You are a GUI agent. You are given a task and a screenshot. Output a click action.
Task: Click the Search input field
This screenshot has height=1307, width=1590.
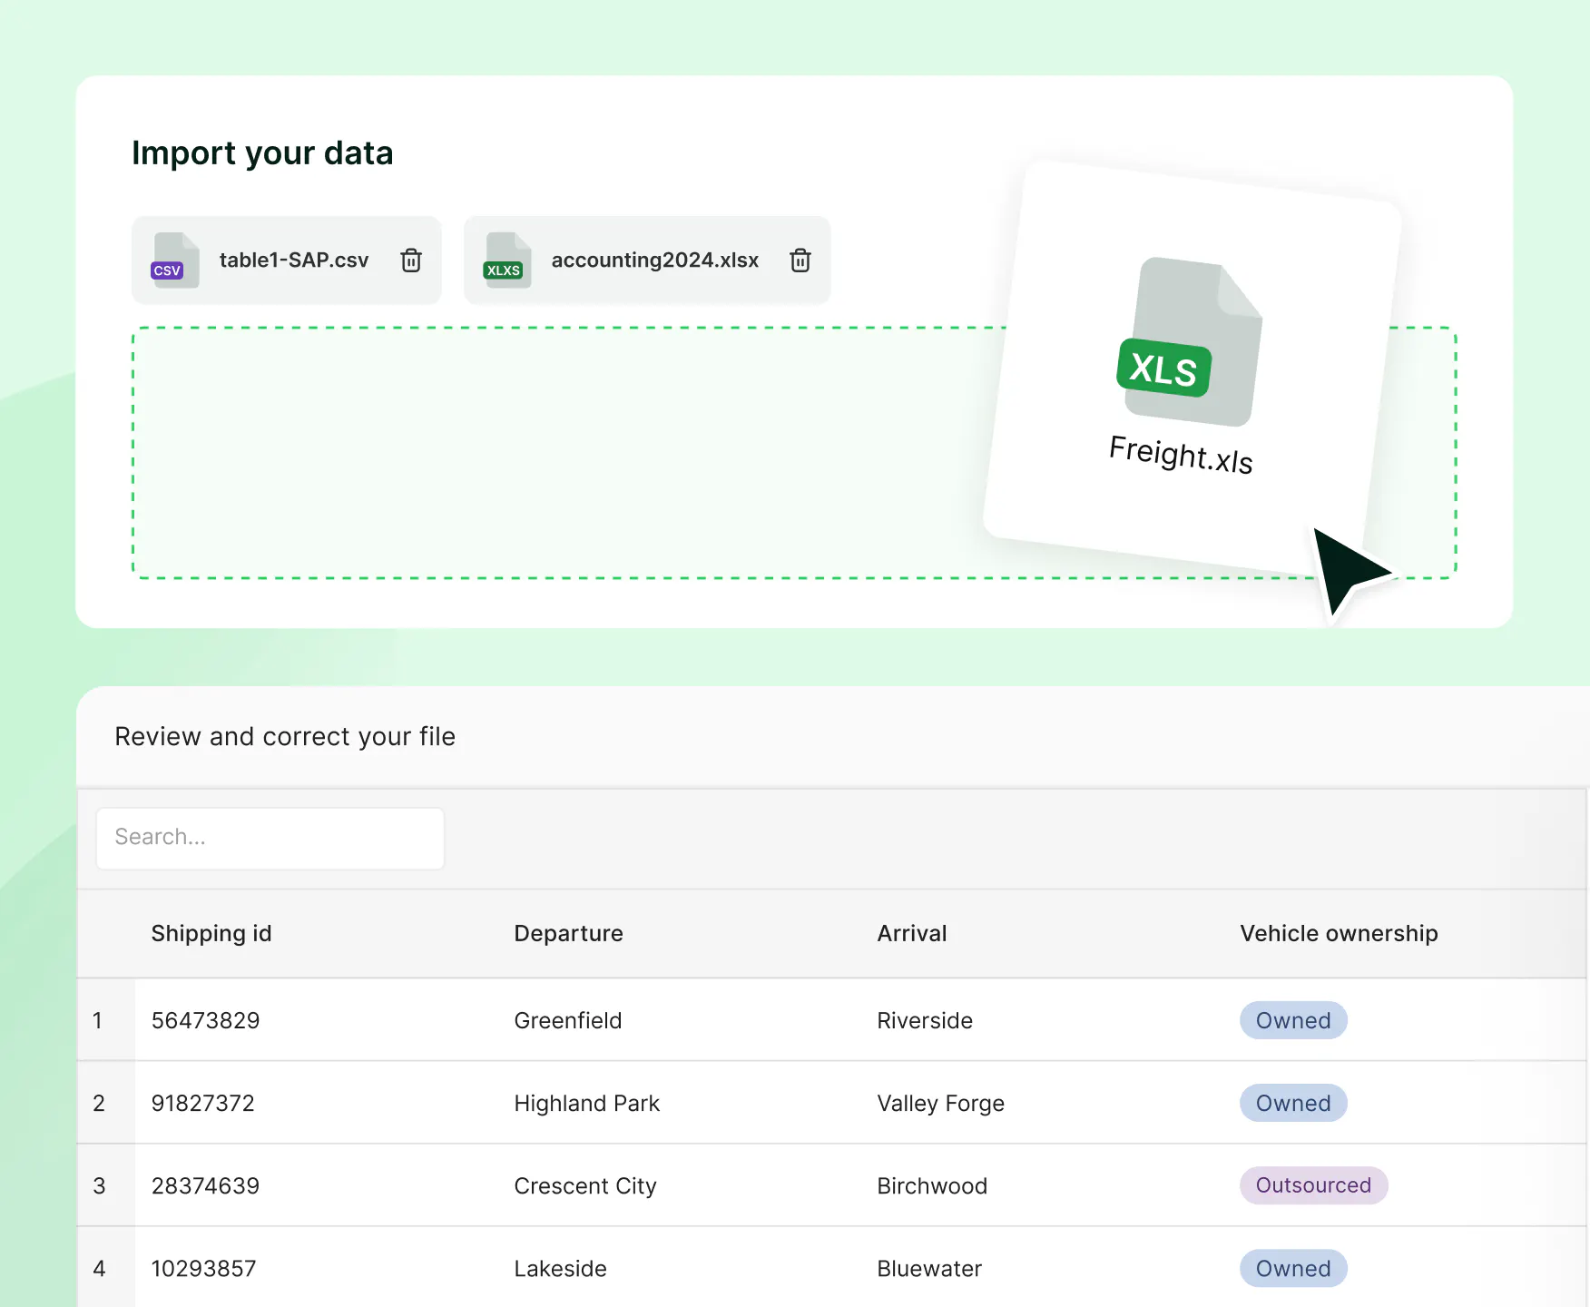270,838
